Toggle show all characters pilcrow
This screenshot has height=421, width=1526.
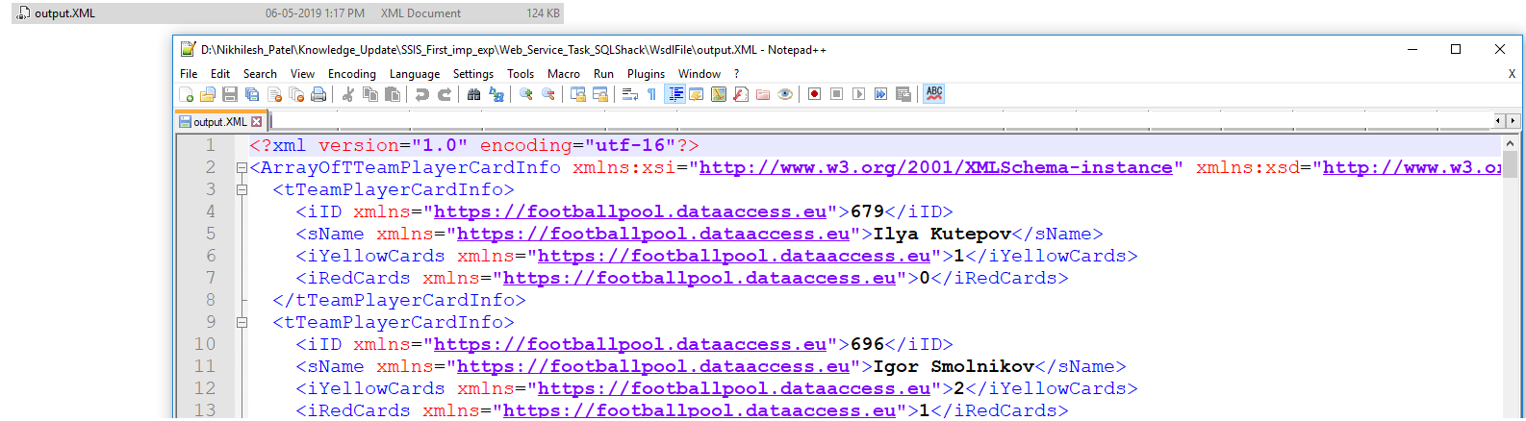point(650,94)
